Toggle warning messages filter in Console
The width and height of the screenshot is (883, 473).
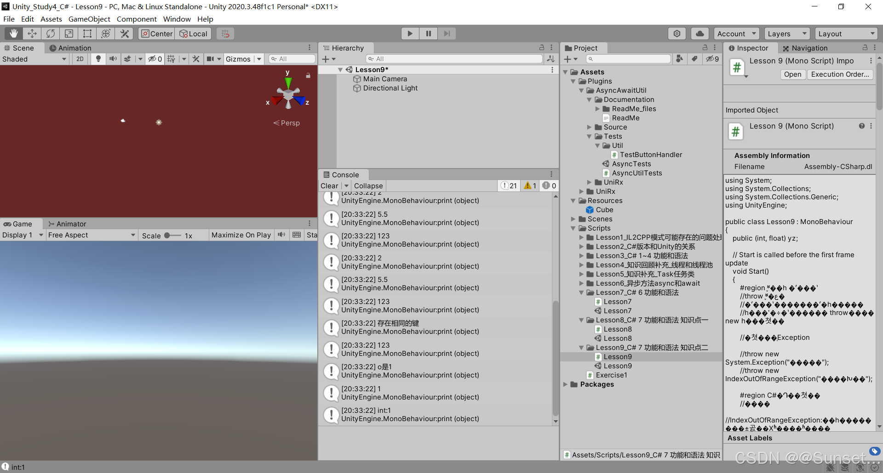tap(530, 186)
